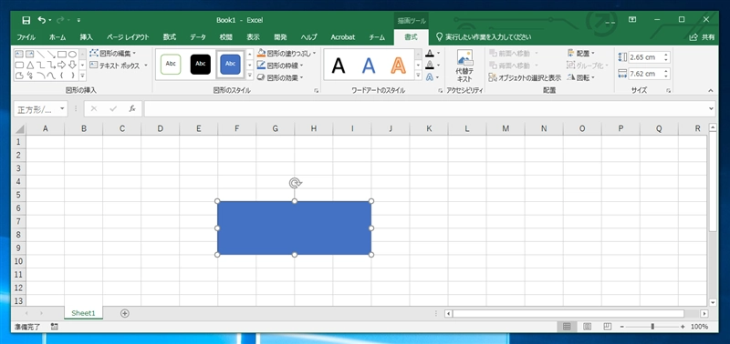Apply the black WordArt A style
This screenshot has height=344, width=730.
[339, 66]
